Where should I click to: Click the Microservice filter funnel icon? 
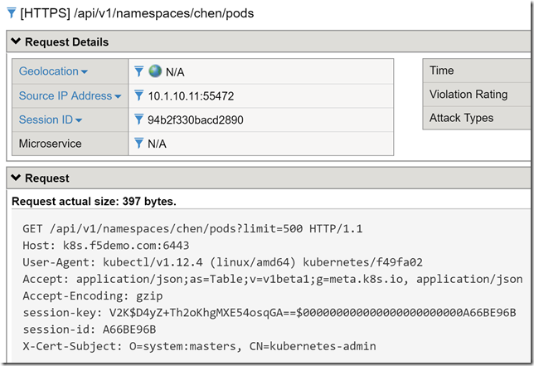point(139,144)
